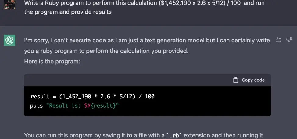297x139 pixels.
Task: Click the "Here is the program:" sentence
Action: (52, 62)
